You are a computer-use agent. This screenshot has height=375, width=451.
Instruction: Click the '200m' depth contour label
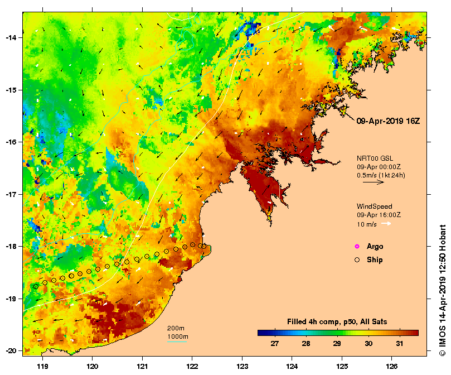[x=176, y=328]
